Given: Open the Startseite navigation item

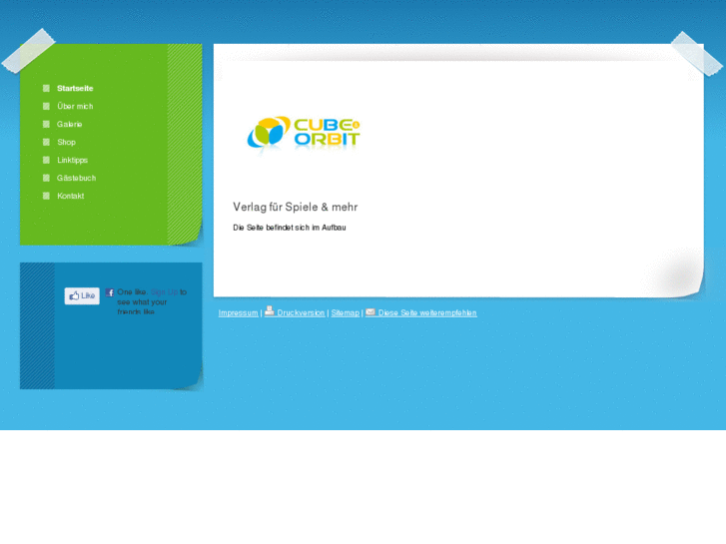Looking at the screenshot, I should pos(75,89).
